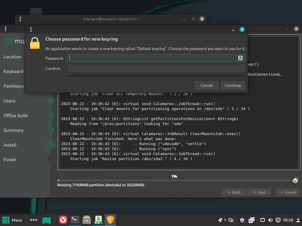The image size is (302, 226).
Task: Open the Manjaro Menu button
Action: [12, 220]
